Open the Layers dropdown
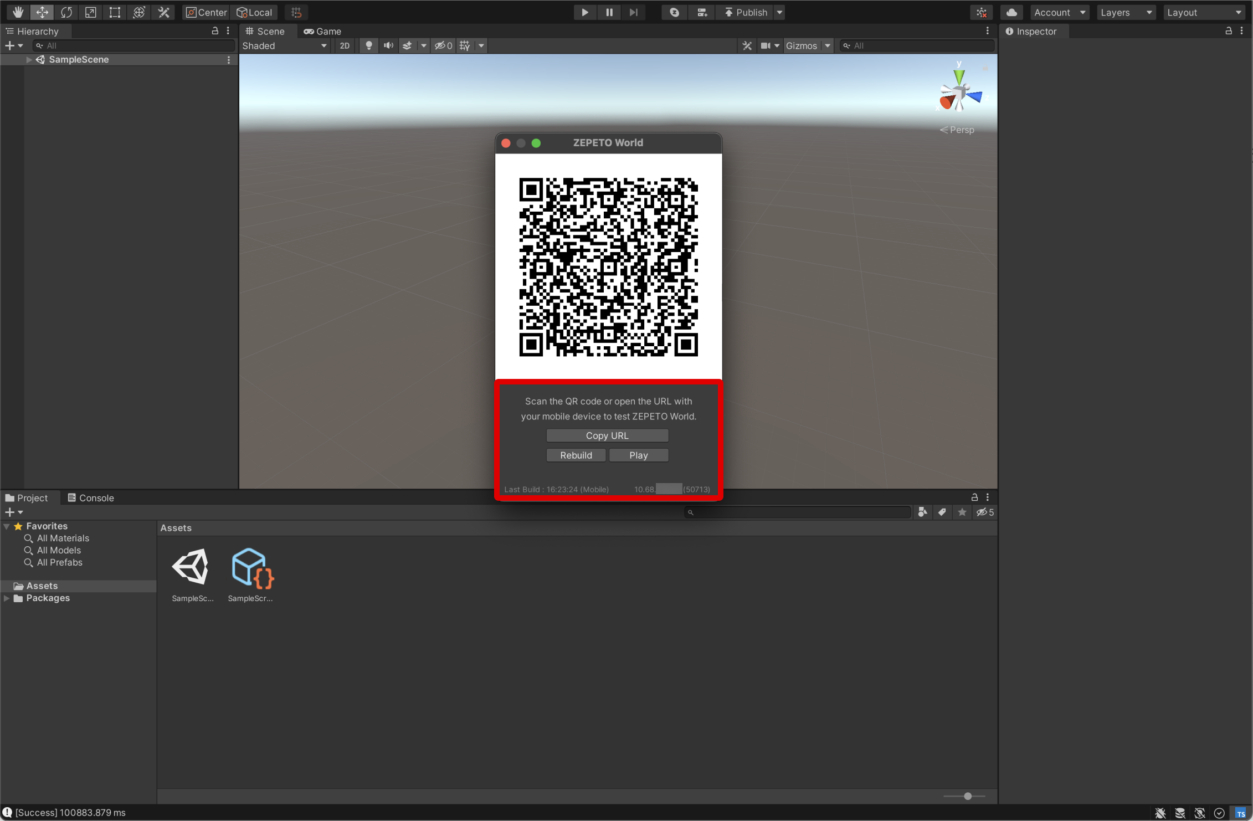The image size is (1253, 821). coord(1125,12)
